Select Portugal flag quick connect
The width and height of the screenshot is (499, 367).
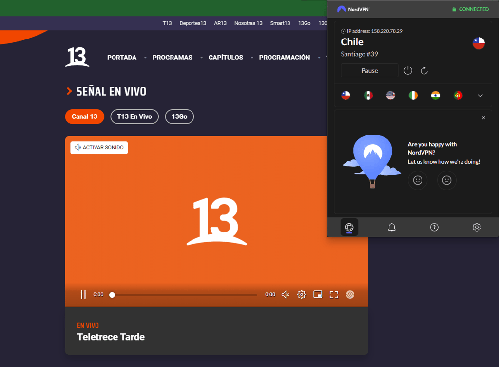(458, 96)
